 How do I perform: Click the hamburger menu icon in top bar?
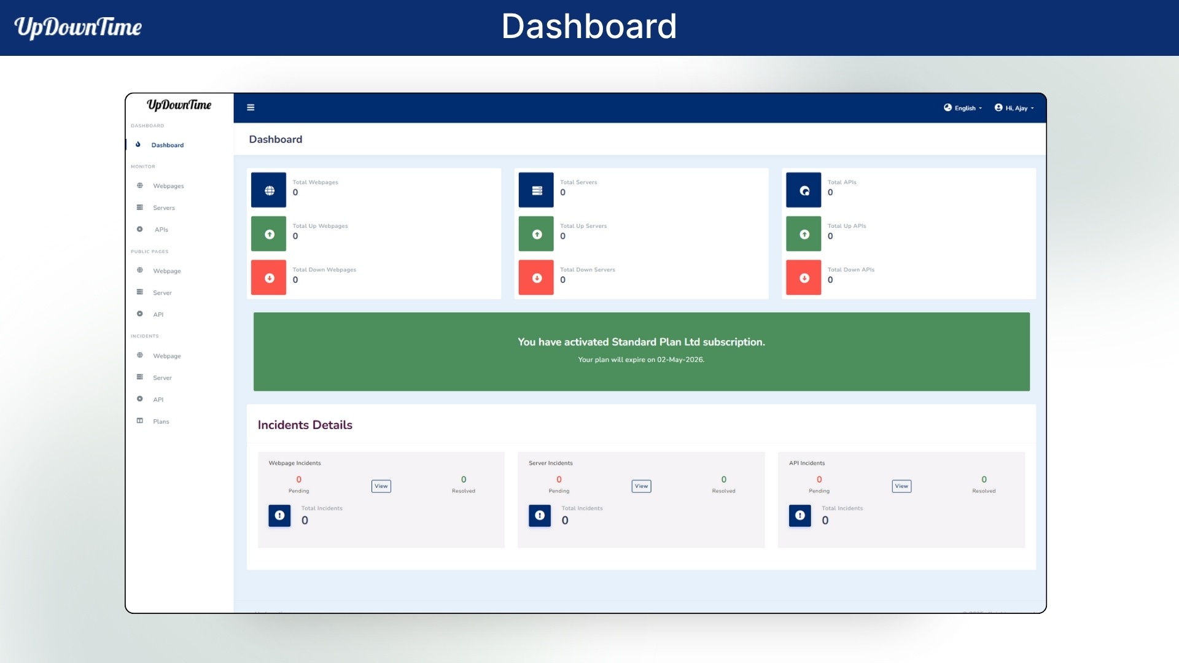(251, 107)
